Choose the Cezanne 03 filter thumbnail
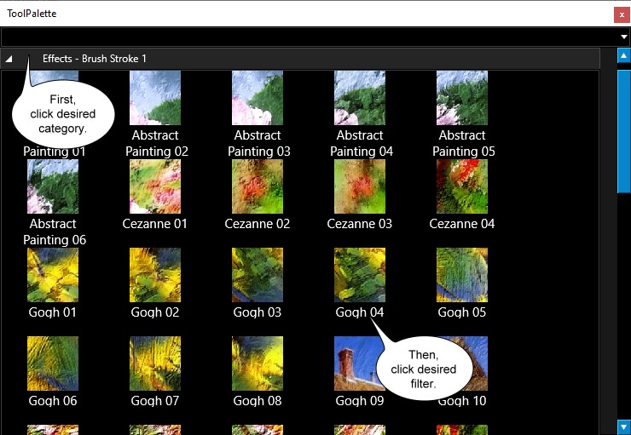Image resolution: width=631 pixels, height=435 pixels. click(x=359, y=186)
